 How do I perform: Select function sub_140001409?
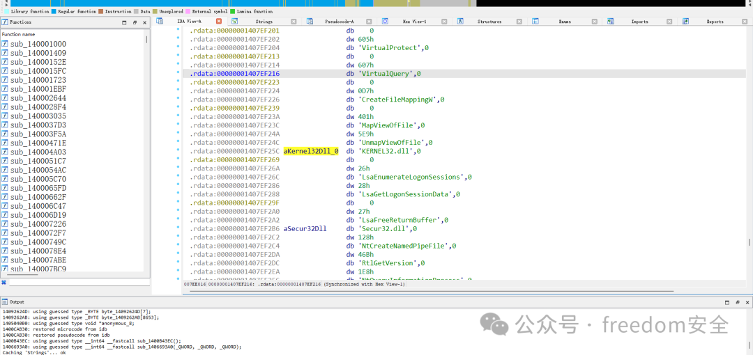click(x=38, y=53)
